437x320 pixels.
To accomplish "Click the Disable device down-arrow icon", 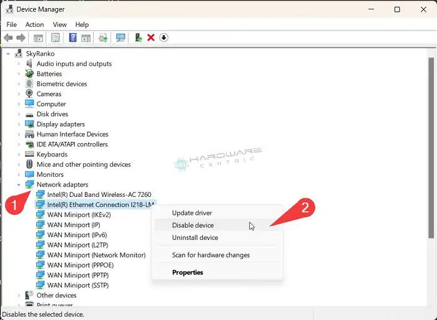I will [x=164, y=37].
